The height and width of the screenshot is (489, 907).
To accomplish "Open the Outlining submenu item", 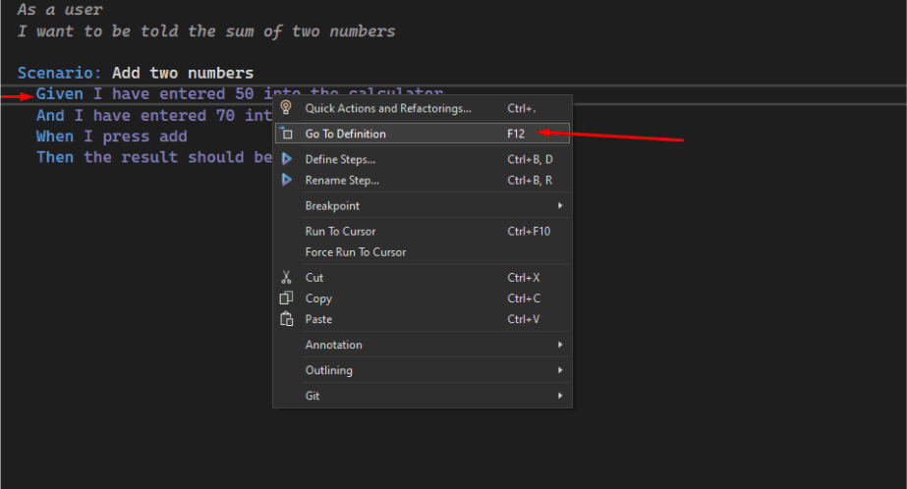I will [x=423, y=370].
